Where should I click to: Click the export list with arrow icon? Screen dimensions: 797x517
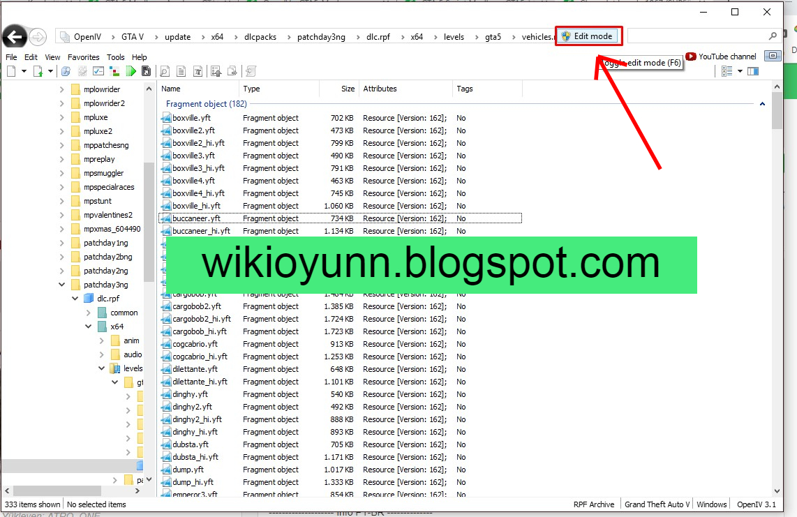click(216, 71)
